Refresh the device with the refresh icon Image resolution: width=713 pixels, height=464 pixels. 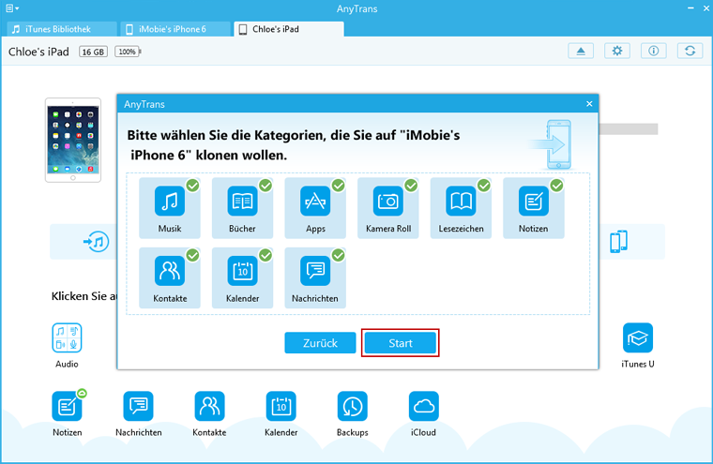click(x=690, y=51)
